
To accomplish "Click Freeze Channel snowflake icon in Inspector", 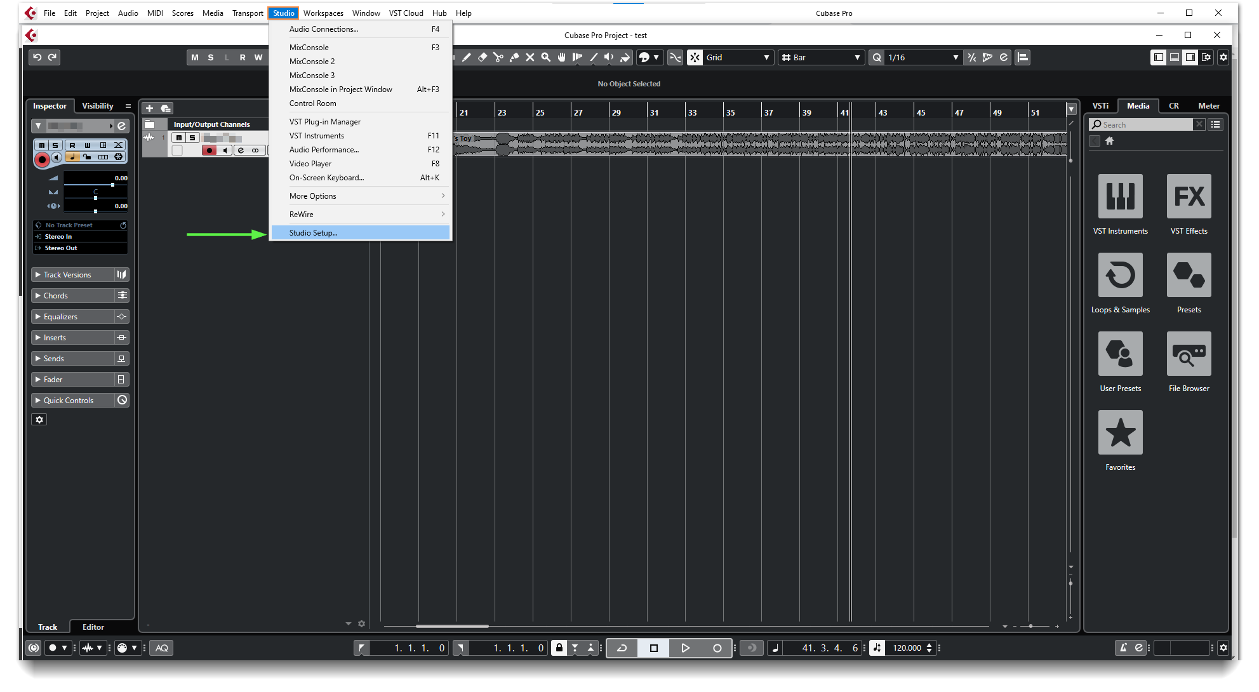I will coord(119,157).
